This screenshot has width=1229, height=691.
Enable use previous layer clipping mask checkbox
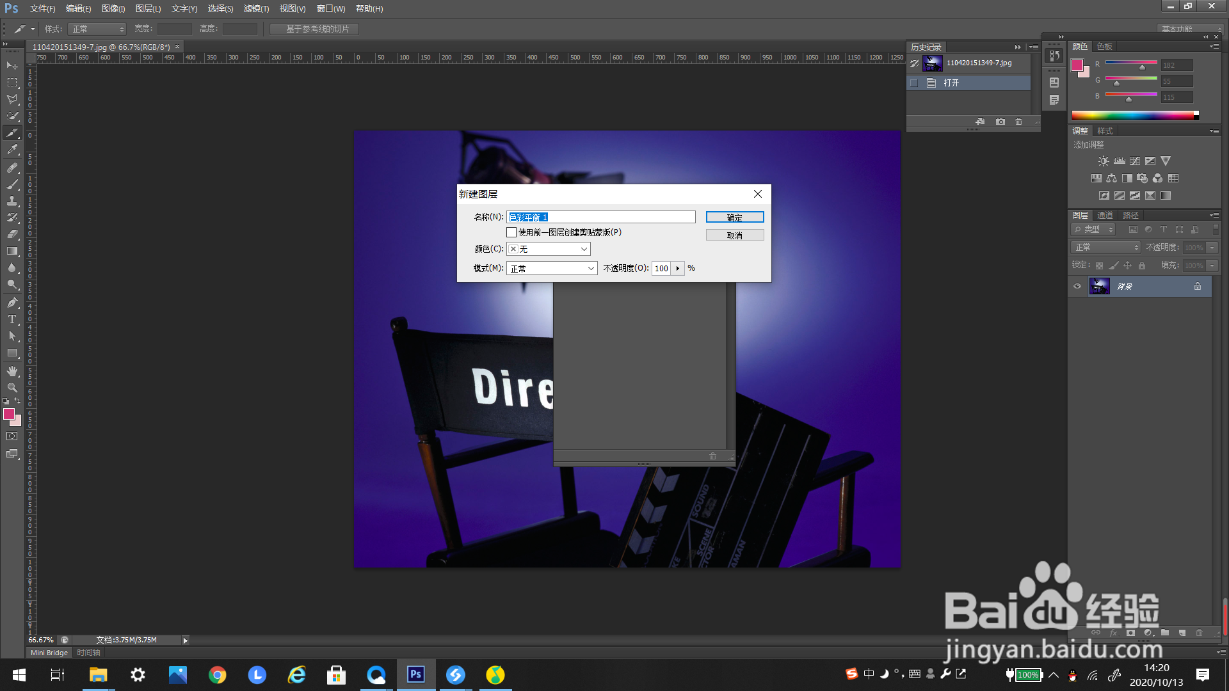point(511,232)
